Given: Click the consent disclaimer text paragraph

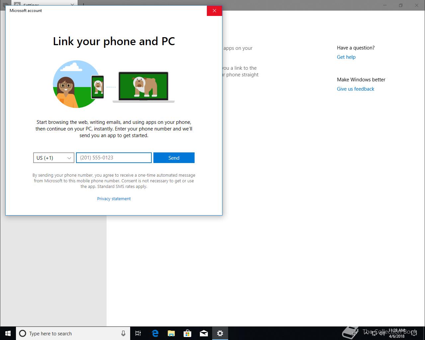Looking at the screenshot, I should (x=114, y=181).
